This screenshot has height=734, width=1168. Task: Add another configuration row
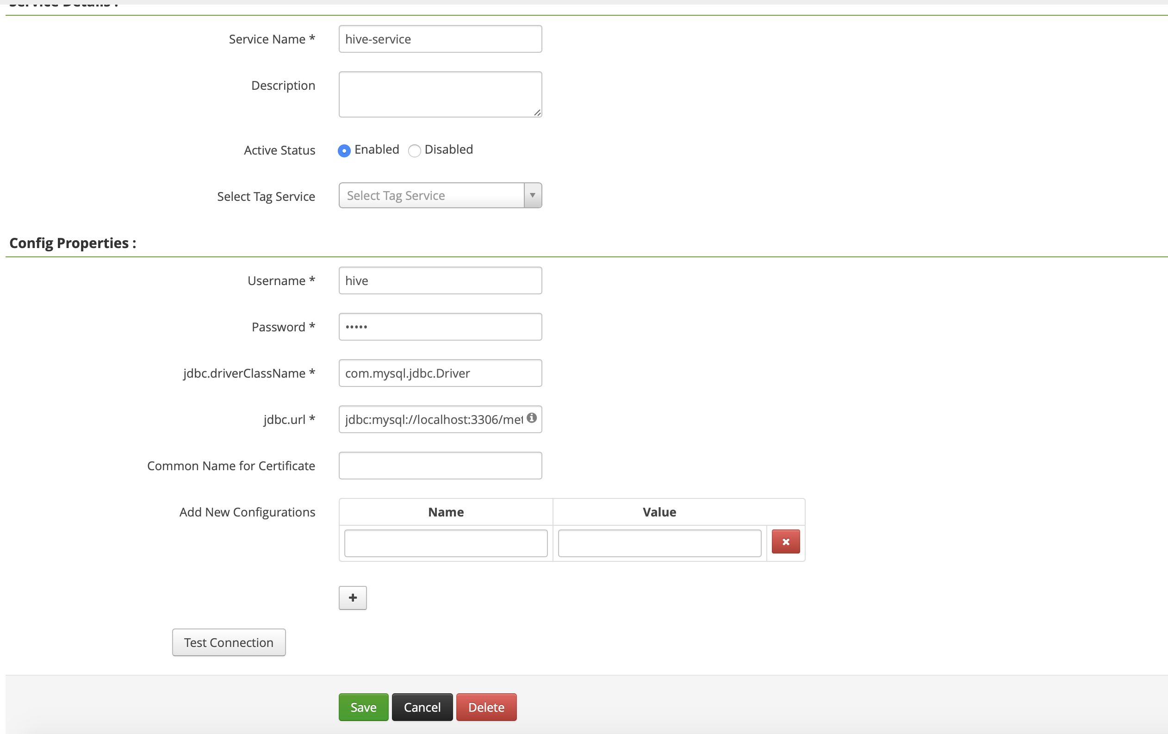point(352,597)
